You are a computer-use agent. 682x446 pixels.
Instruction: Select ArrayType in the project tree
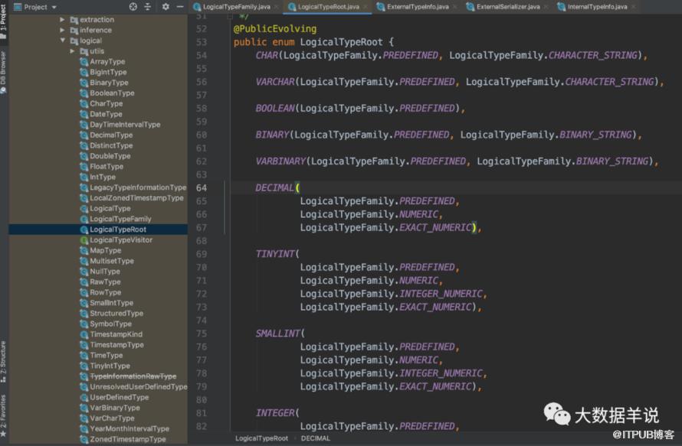[107, 62]
